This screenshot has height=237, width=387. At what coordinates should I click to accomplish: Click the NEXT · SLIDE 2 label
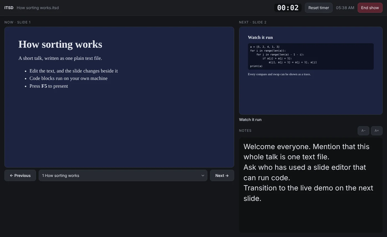tap(253, 22)
